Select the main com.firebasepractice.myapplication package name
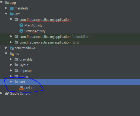Screen dimensions: 140x116 tap(45, 20)
